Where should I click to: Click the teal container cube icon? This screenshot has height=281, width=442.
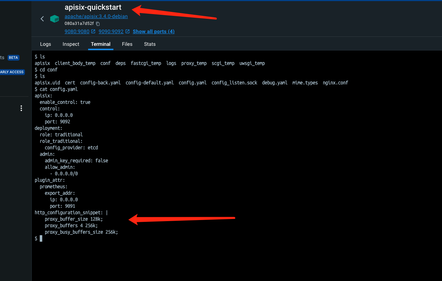point(55,19)
